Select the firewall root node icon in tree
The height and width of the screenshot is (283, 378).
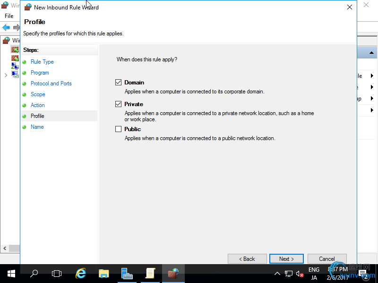coord(6,41)
